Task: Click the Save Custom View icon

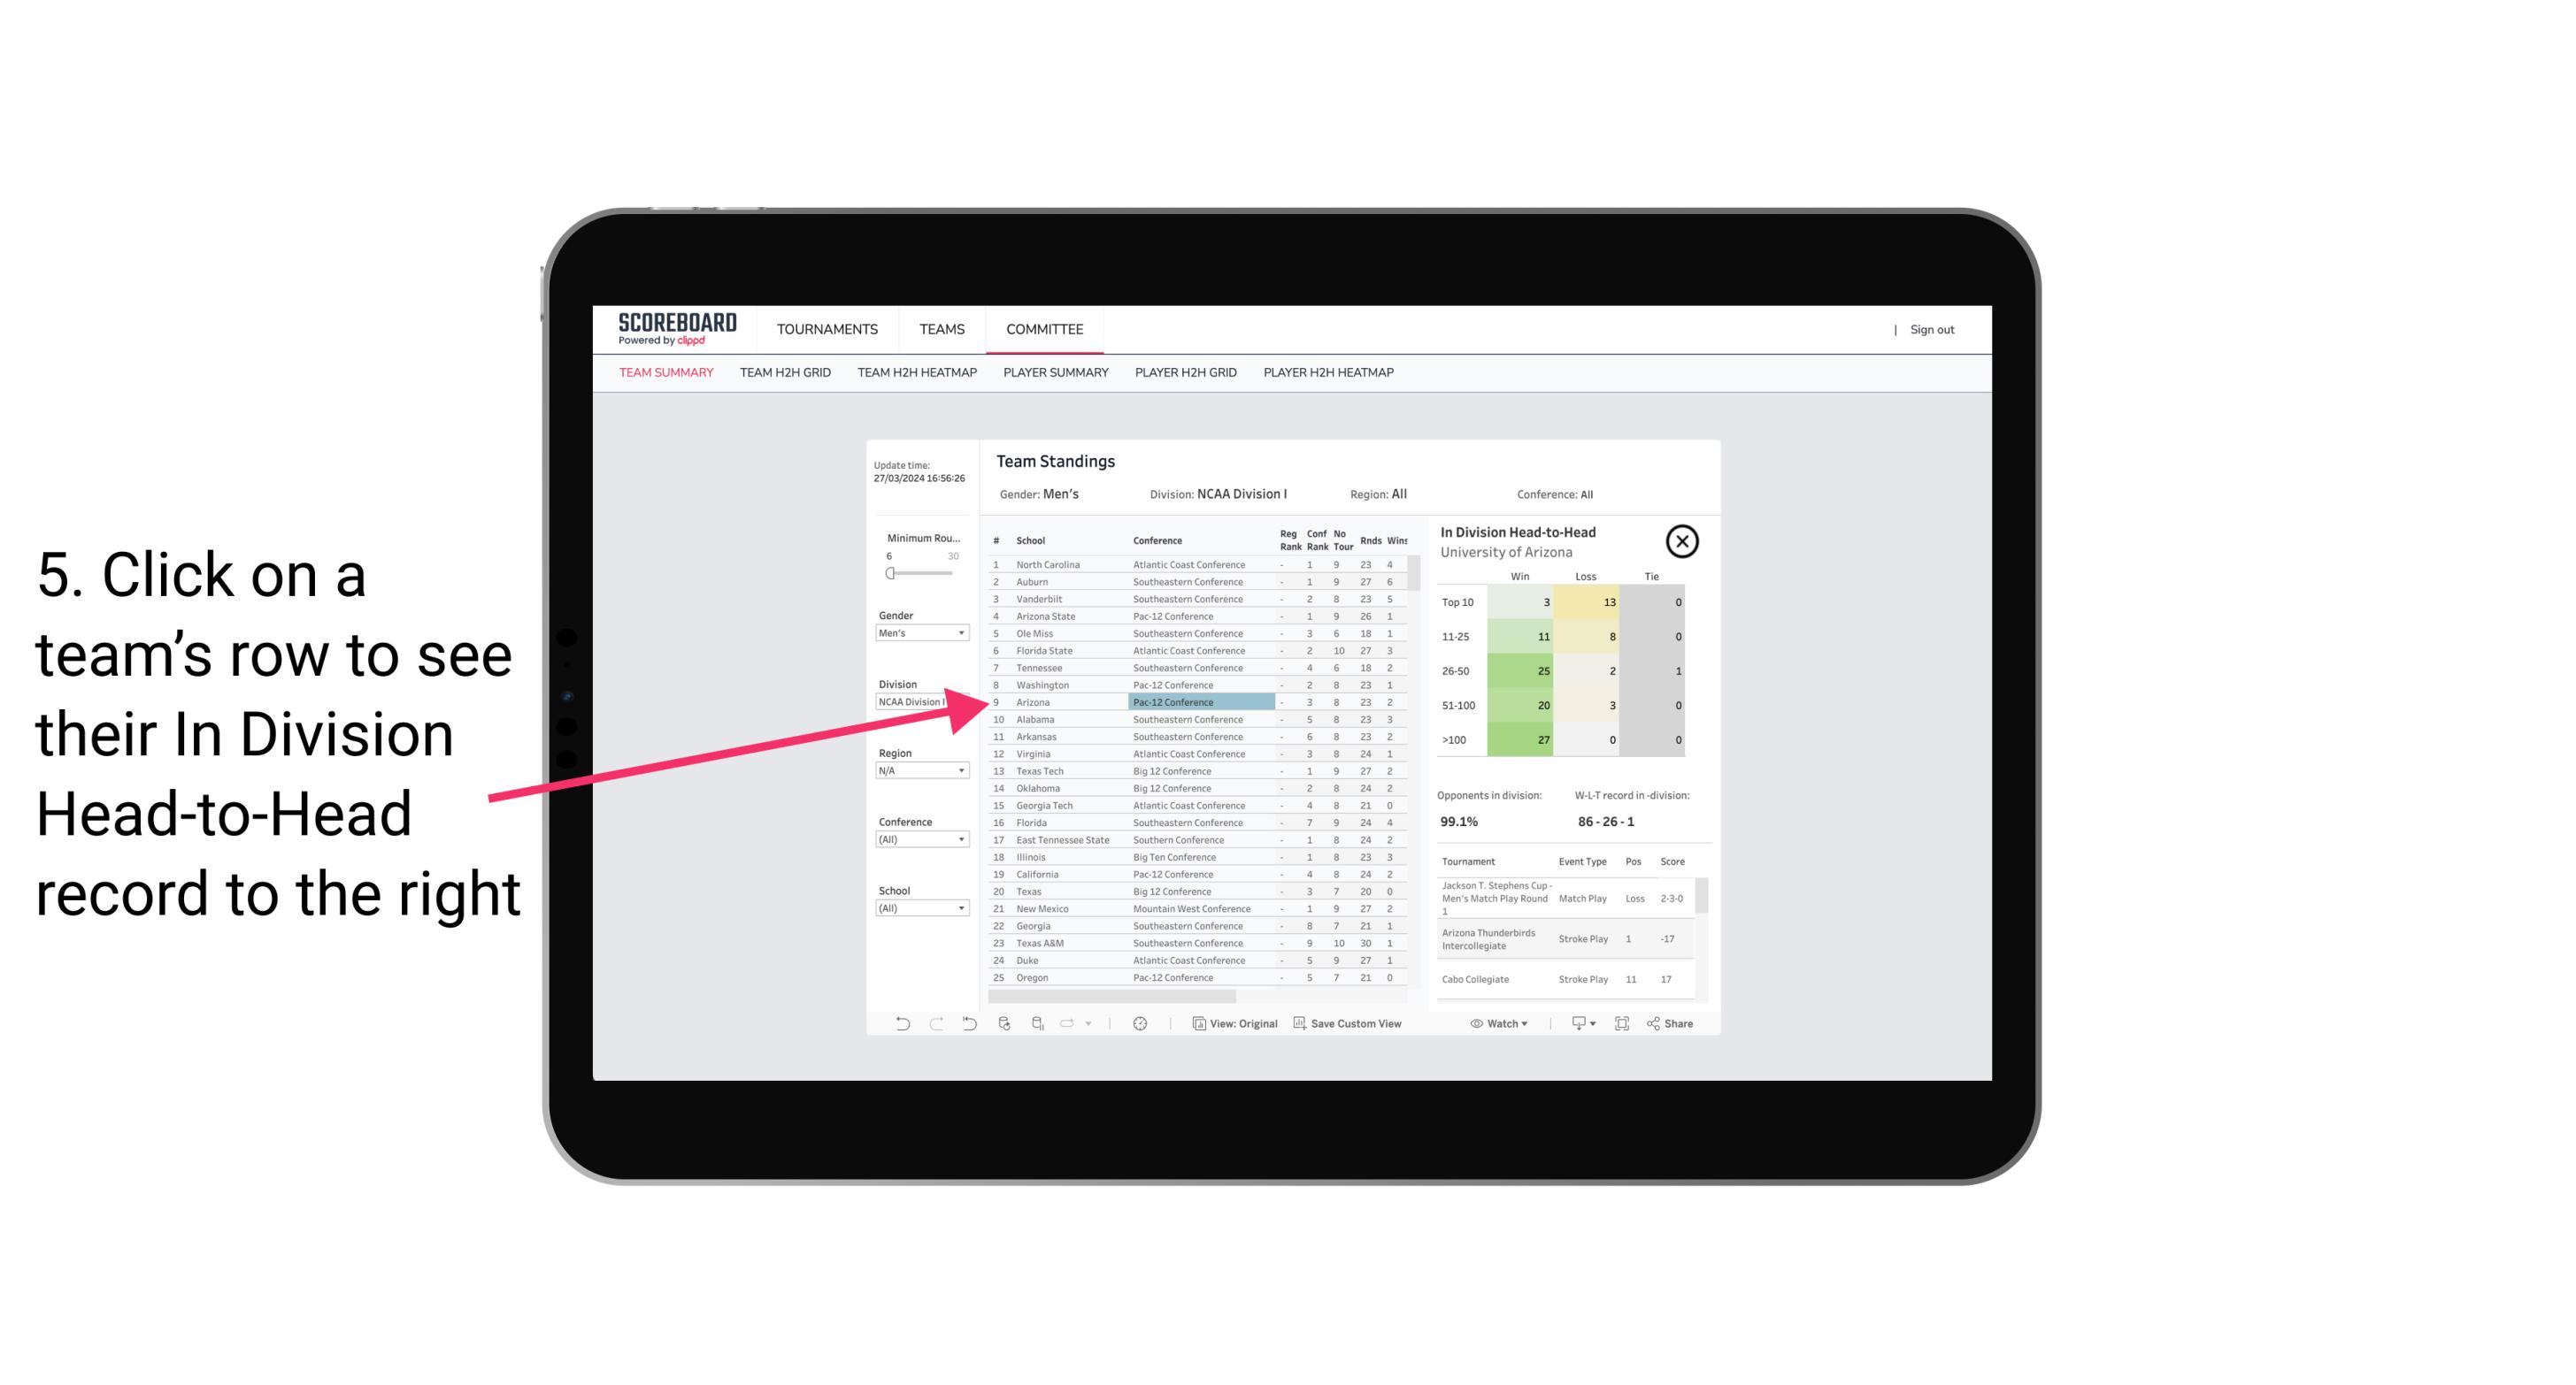Action: tap(1298, 1023)
